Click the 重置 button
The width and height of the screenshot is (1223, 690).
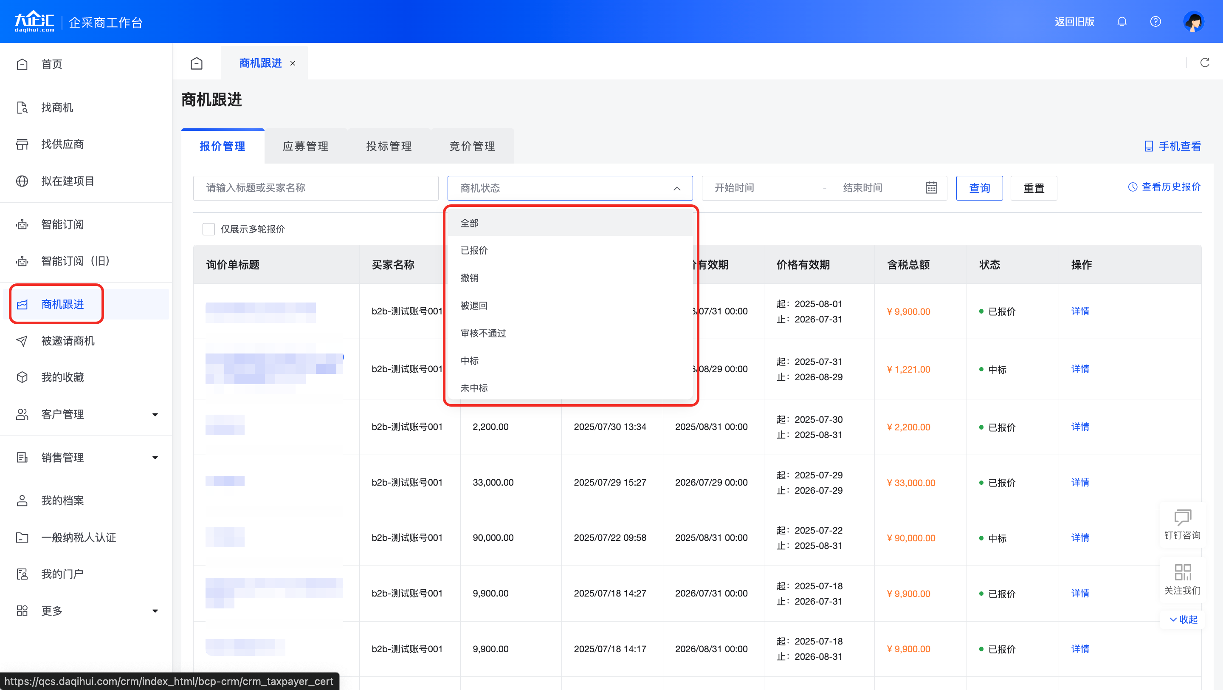pos(1034,188)
